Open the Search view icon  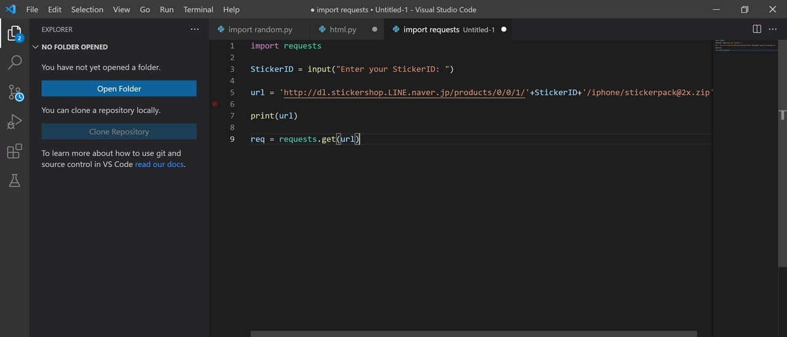(x=14, y=62)
